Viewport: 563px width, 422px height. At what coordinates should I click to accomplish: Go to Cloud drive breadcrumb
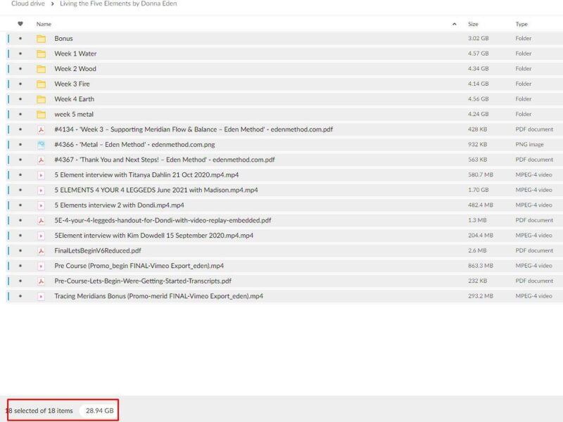[27, 4]
